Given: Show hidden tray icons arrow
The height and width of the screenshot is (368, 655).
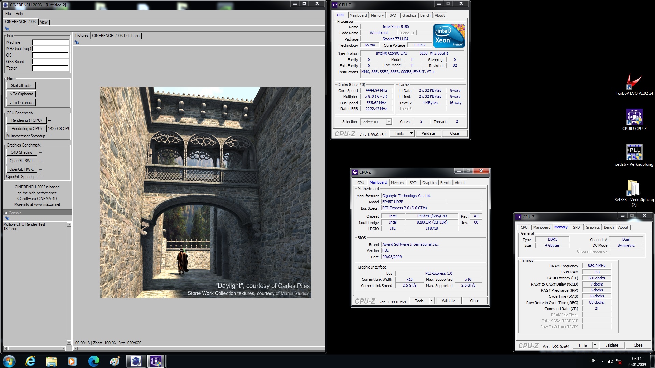Looking at the screenshot, I should (602, 361).
